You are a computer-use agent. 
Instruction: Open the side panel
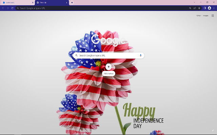pyautogui.click(x=205, y=8)
